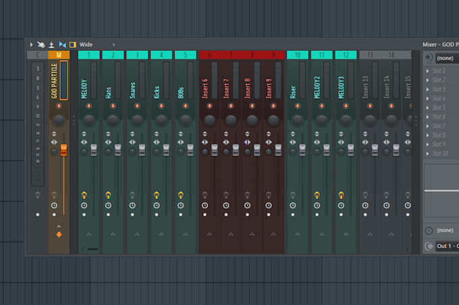Click the MELODY2 track pan knob
This screenshot has height=305, width=459.
(x=322, y=119)
